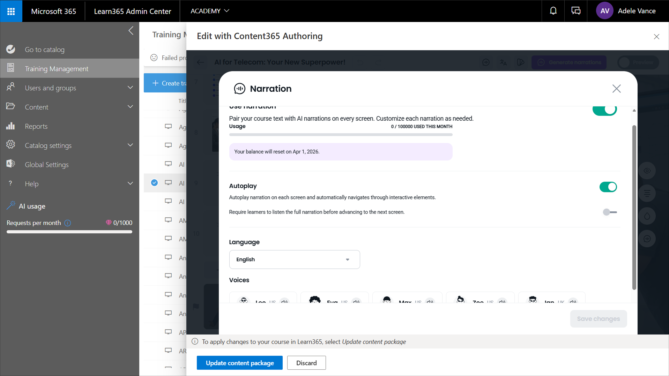This screenshot has width=669, height=376.
Task: Disable the Use narration toggle
Action: 604,110
